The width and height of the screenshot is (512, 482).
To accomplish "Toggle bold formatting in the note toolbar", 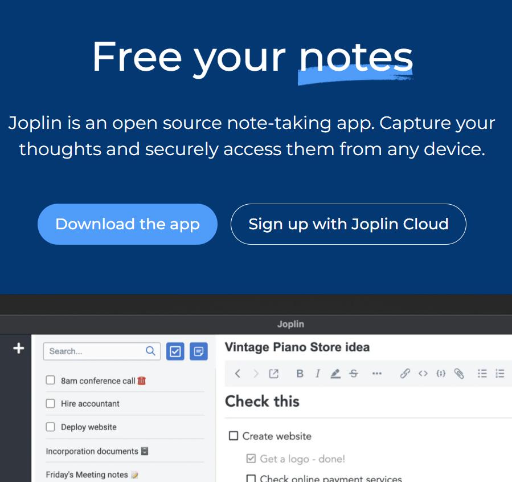I will click(x=300, y=374).
